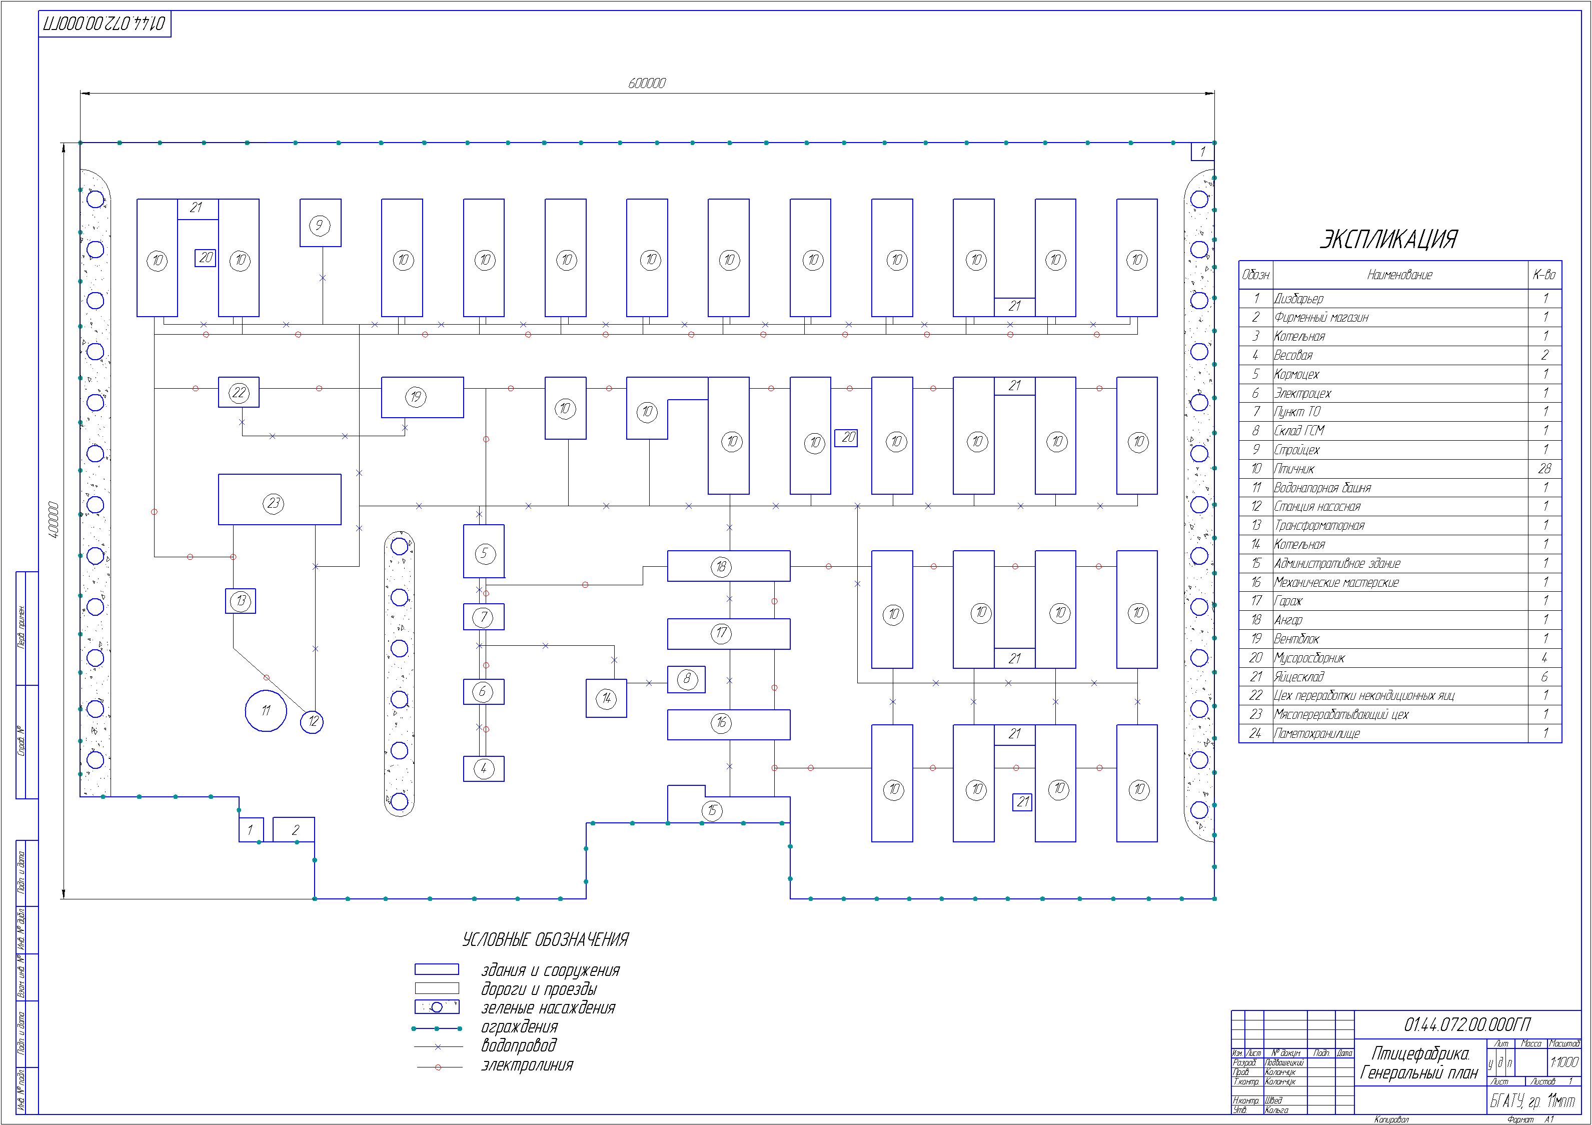Select building 19 (Вентблок) rectangle
The width and height of the screenshot is (1592, 1125).
point(422,397)
